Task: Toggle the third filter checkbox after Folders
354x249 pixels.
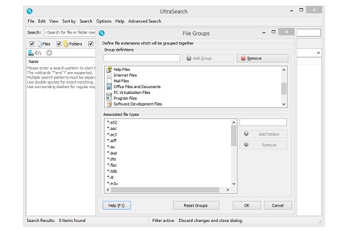Action: tap(91, 44)
